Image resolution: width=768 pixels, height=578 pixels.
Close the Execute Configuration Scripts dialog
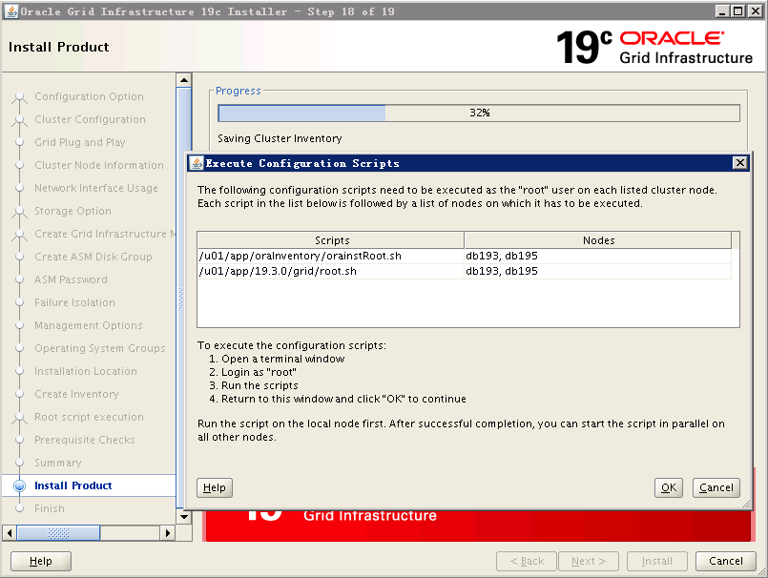(739, 163)
